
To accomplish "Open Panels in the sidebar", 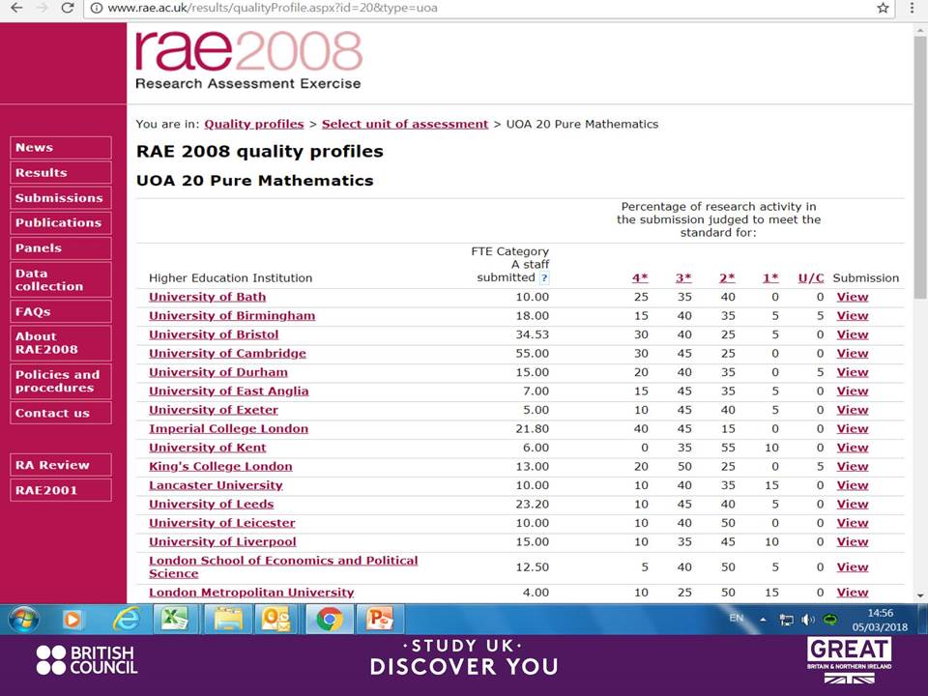I will pos(60,248).
